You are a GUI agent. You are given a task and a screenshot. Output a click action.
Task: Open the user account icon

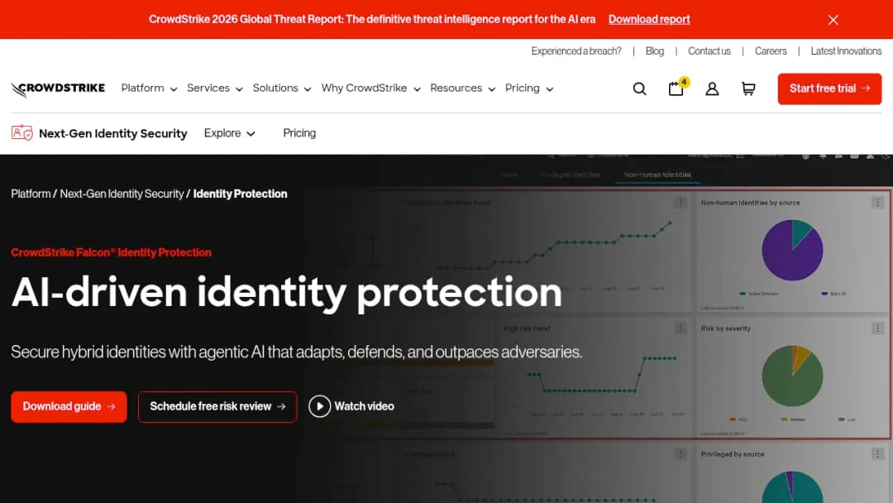pyautogui.click(x=712, y=89)
